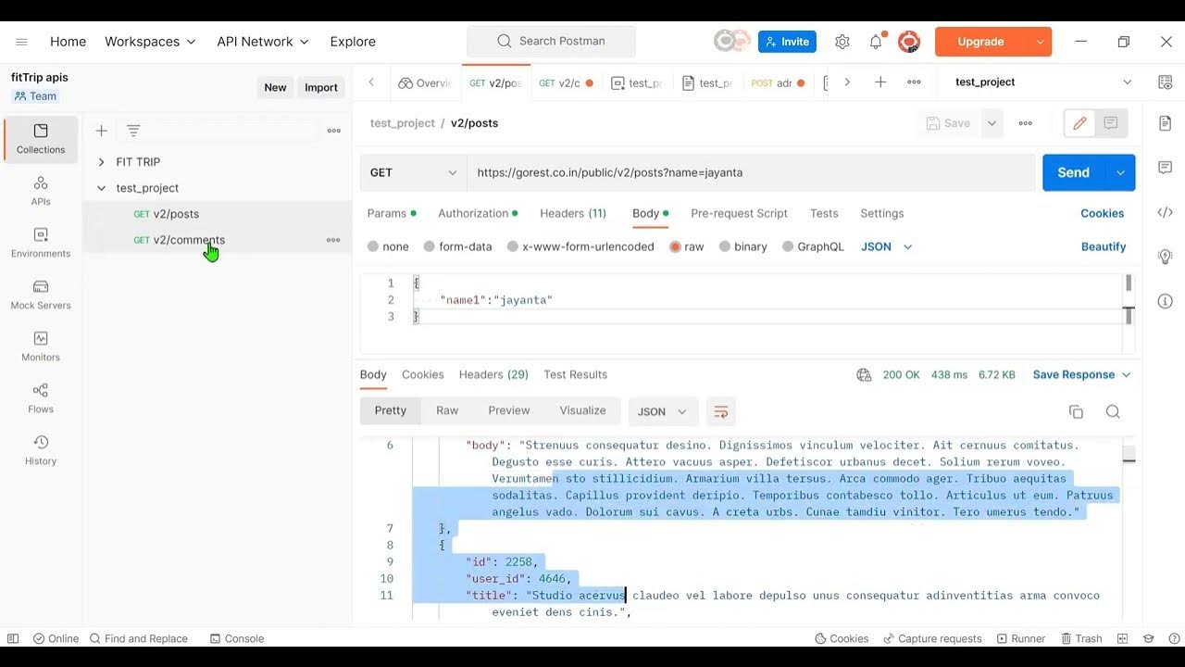Switch to the Params tab
Image resolution: width=1185 pixels, height=667 pixels.
pos(391,213)
